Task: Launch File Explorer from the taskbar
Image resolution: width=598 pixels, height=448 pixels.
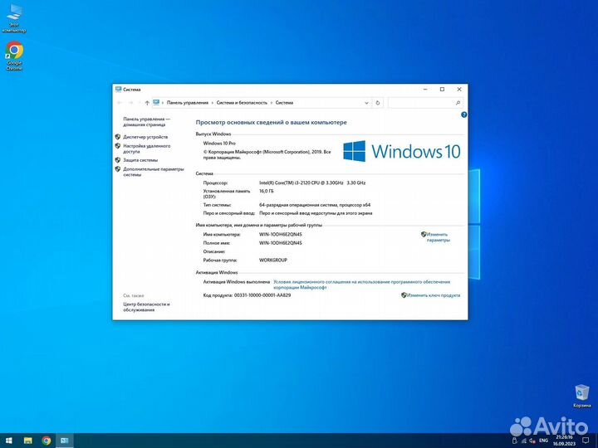Action: (x=28, y=441)
